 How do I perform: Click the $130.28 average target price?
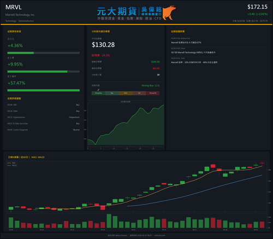coord(103,45)
